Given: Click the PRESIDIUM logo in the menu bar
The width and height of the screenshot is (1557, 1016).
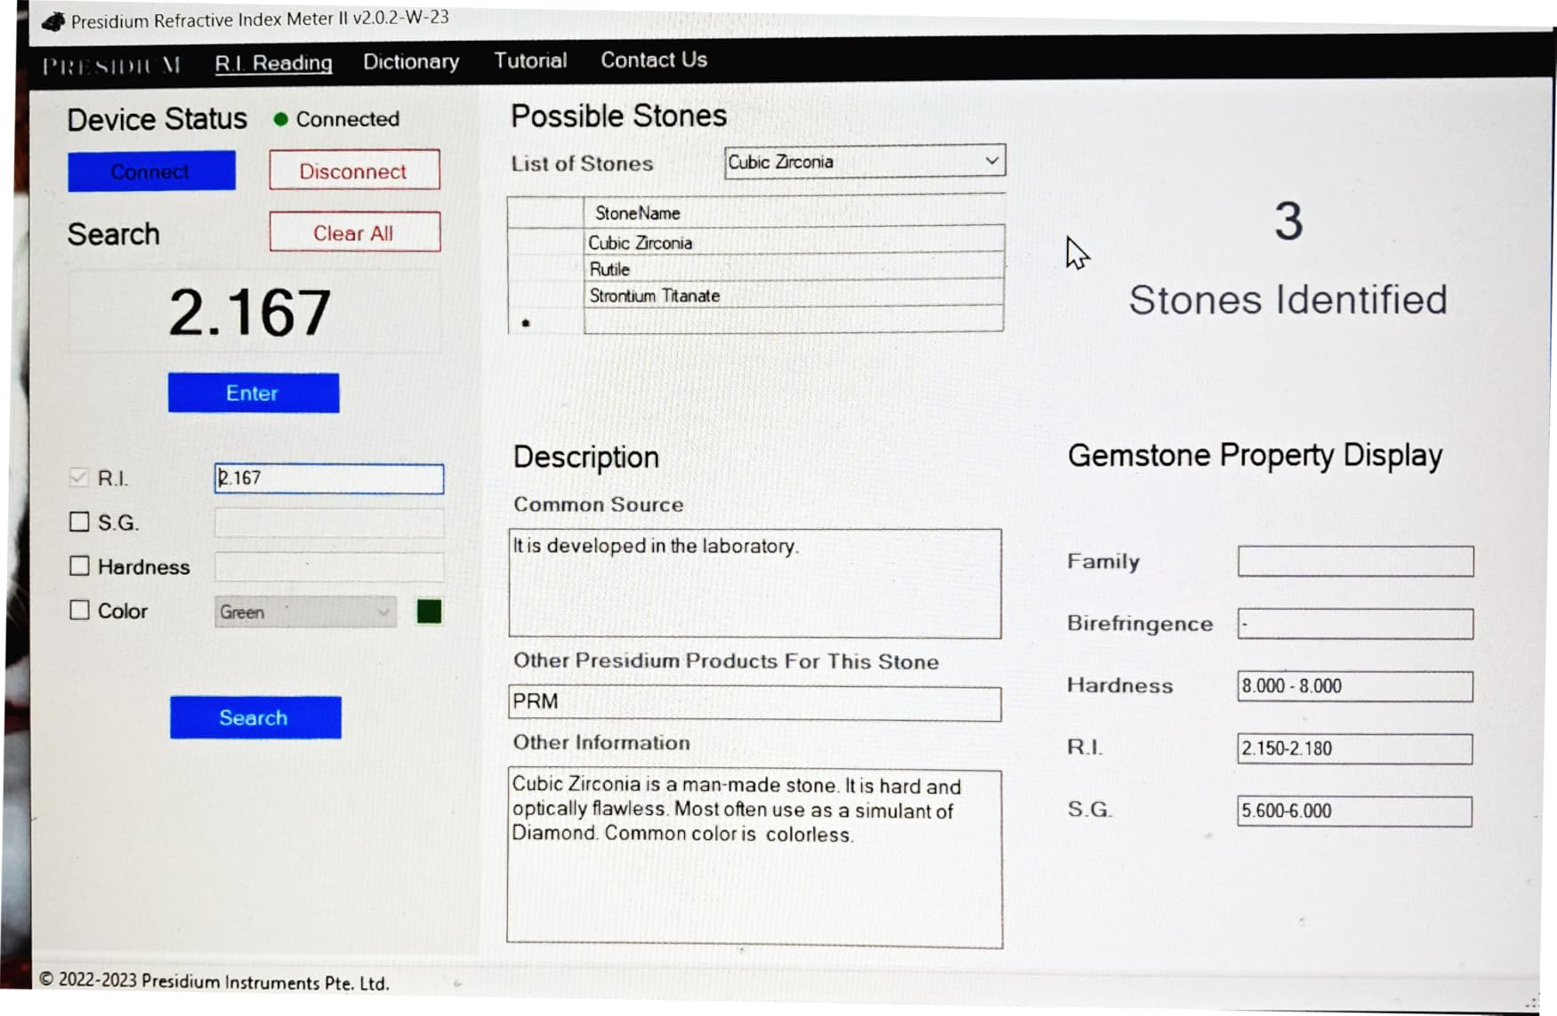Looking at the screenshot, I should tap(111, 66).
